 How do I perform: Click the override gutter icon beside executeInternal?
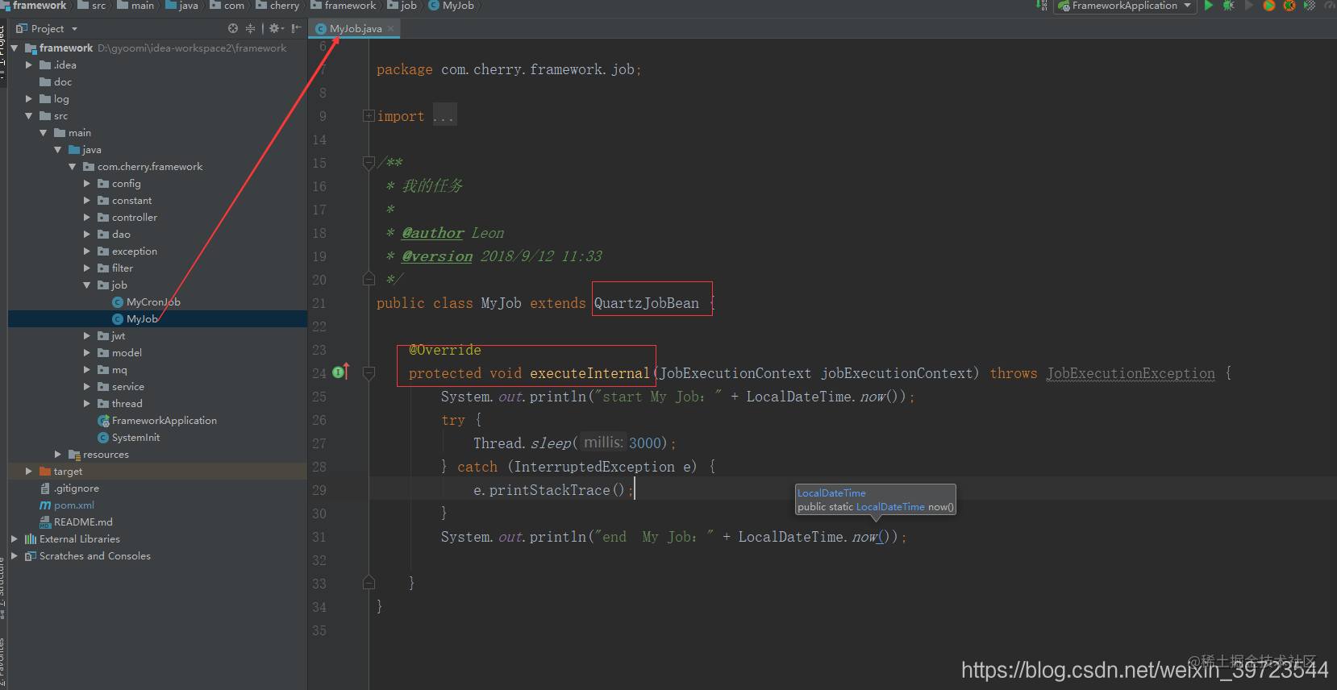(x=340, y=372)
